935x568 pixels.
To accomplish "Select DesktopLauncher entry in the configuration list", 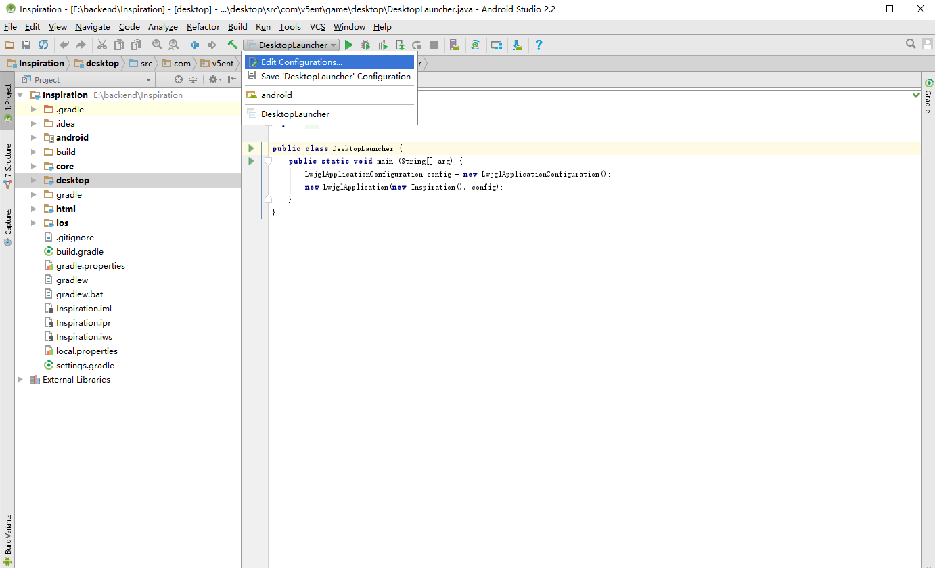I will coord(329,114).
